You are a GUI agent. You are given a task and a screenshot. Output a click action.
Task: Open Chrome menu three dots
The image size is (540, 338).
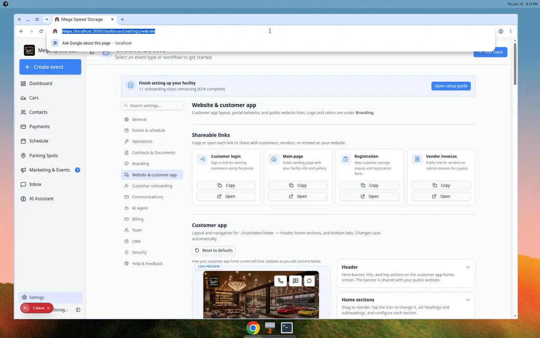coord(510,31)
